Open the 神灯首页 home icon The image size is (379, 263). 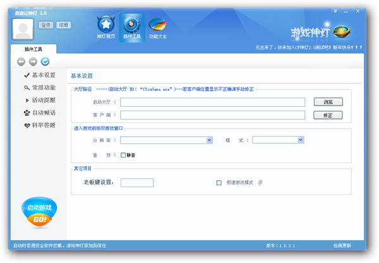tap(106, 27)
